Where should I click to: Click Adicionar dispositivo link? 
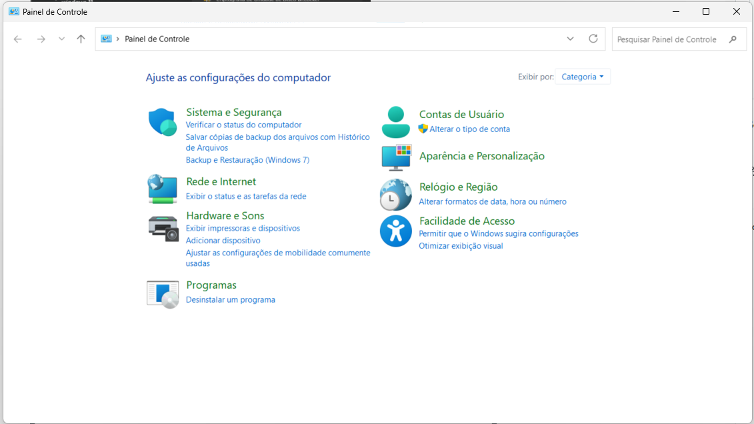tap(223, 241)
